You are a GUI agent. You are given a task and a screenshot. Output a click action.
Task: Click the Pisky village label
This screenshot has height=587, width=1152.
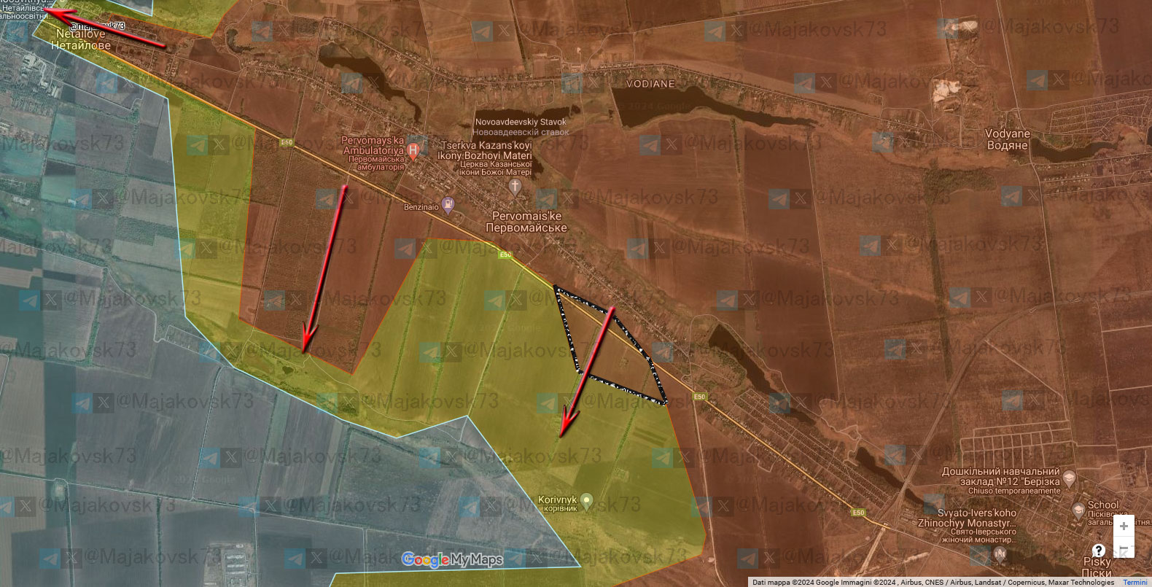[x=1097, y=567]
